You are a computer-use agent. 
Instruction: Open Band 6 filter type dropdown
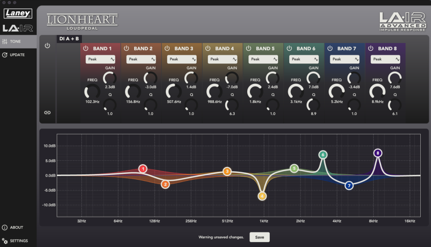[x=304, y=59]
